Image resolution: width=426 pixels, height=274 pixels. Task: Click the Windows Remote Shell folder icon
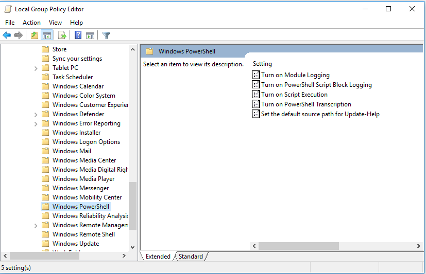(x=45, y=234)
